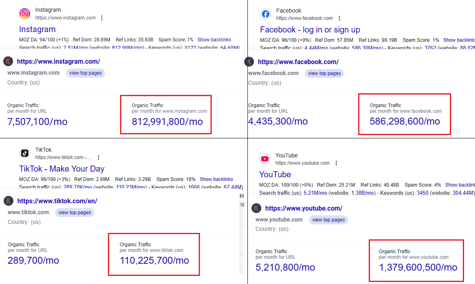Click the www.instagram.com domain text

click(33, 73)
